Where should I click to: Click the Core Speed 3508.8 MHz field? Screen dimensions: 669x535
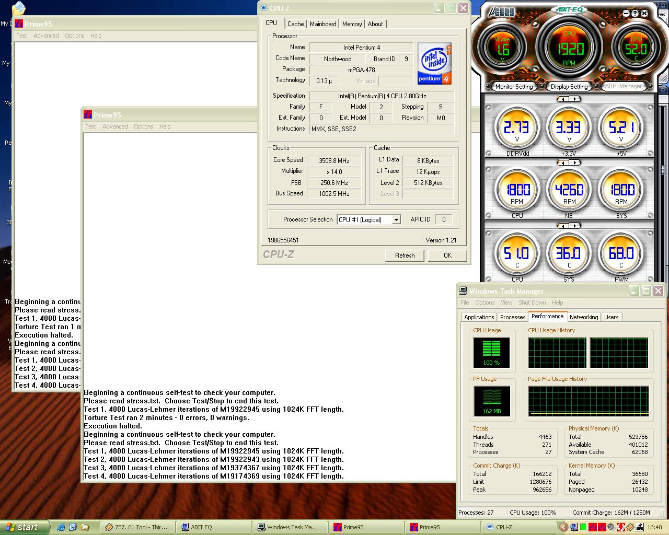pos(334,161)
